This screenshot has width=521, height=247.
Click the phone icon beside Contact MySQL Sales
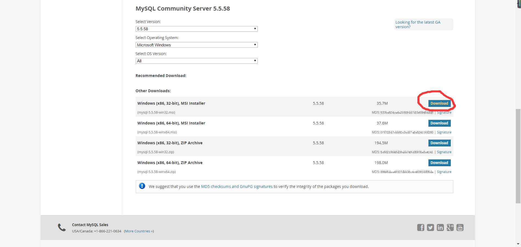62,227
